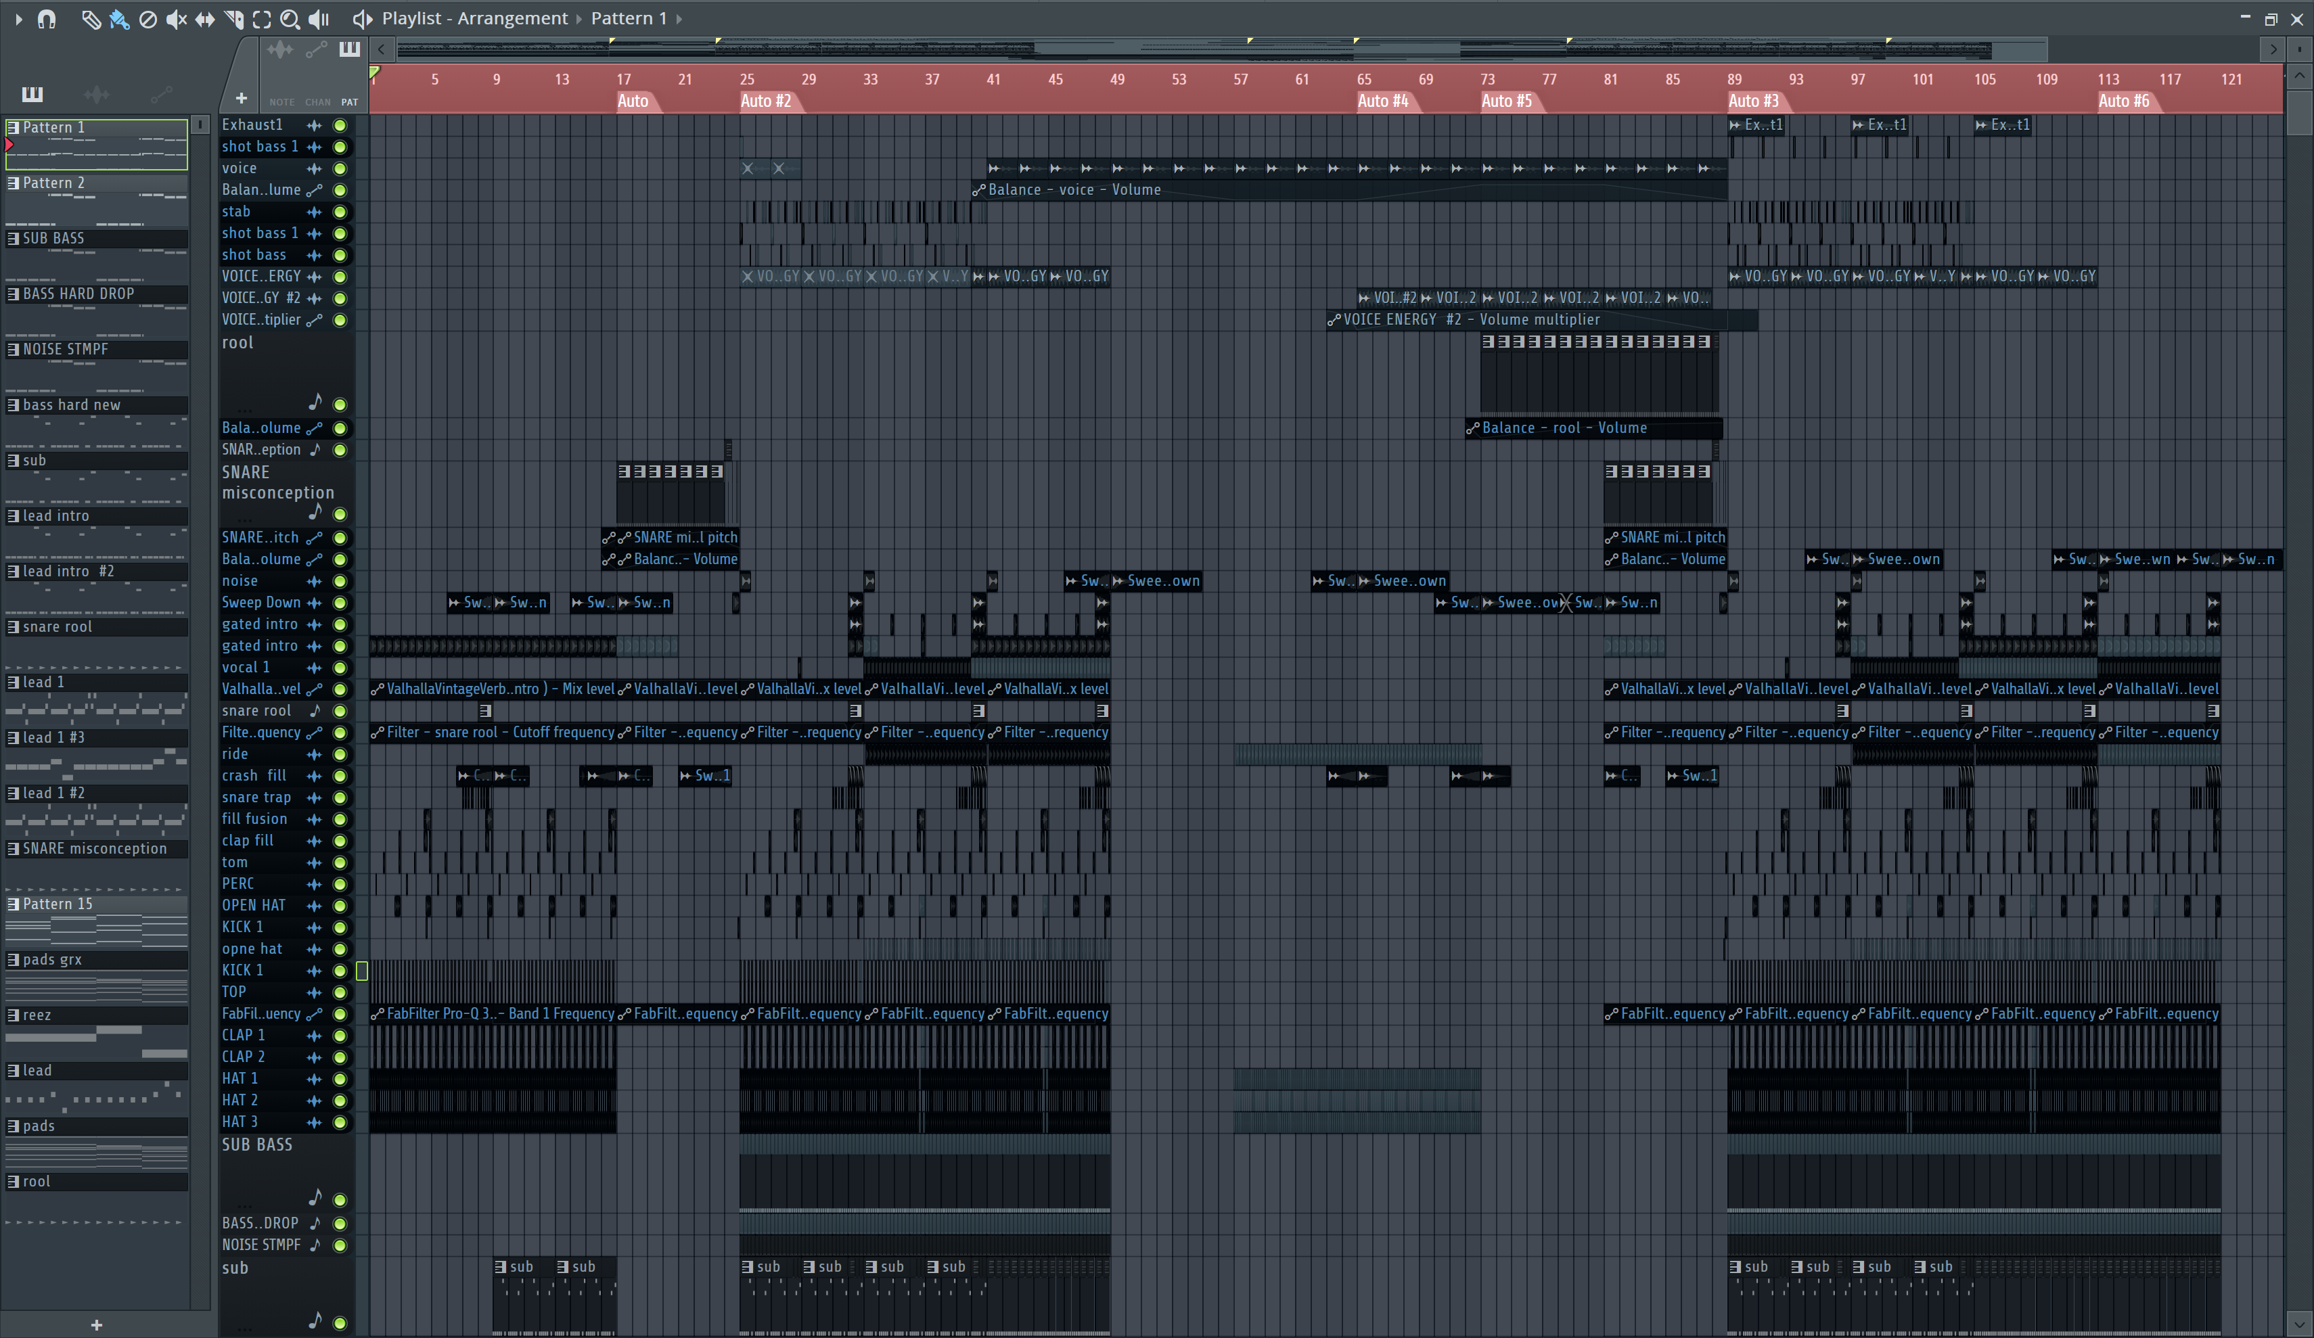
Task: Click audio waveform icon above NOTE
Action: pos(280,49)
